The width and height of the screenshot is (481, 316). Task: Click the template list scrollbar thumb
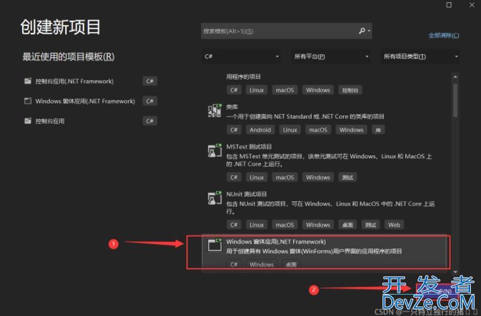[x=455, y=100]
